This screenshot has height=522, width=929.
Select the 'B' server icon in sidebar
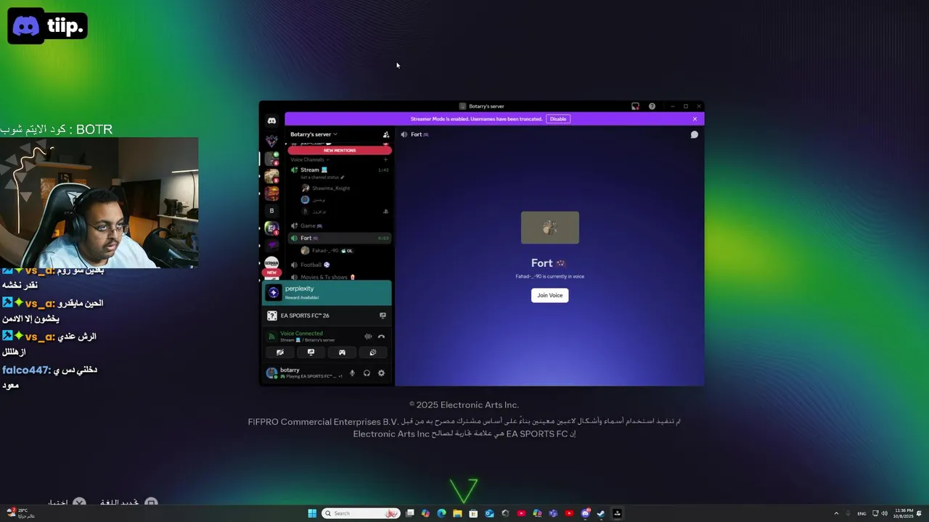(271, 211)
